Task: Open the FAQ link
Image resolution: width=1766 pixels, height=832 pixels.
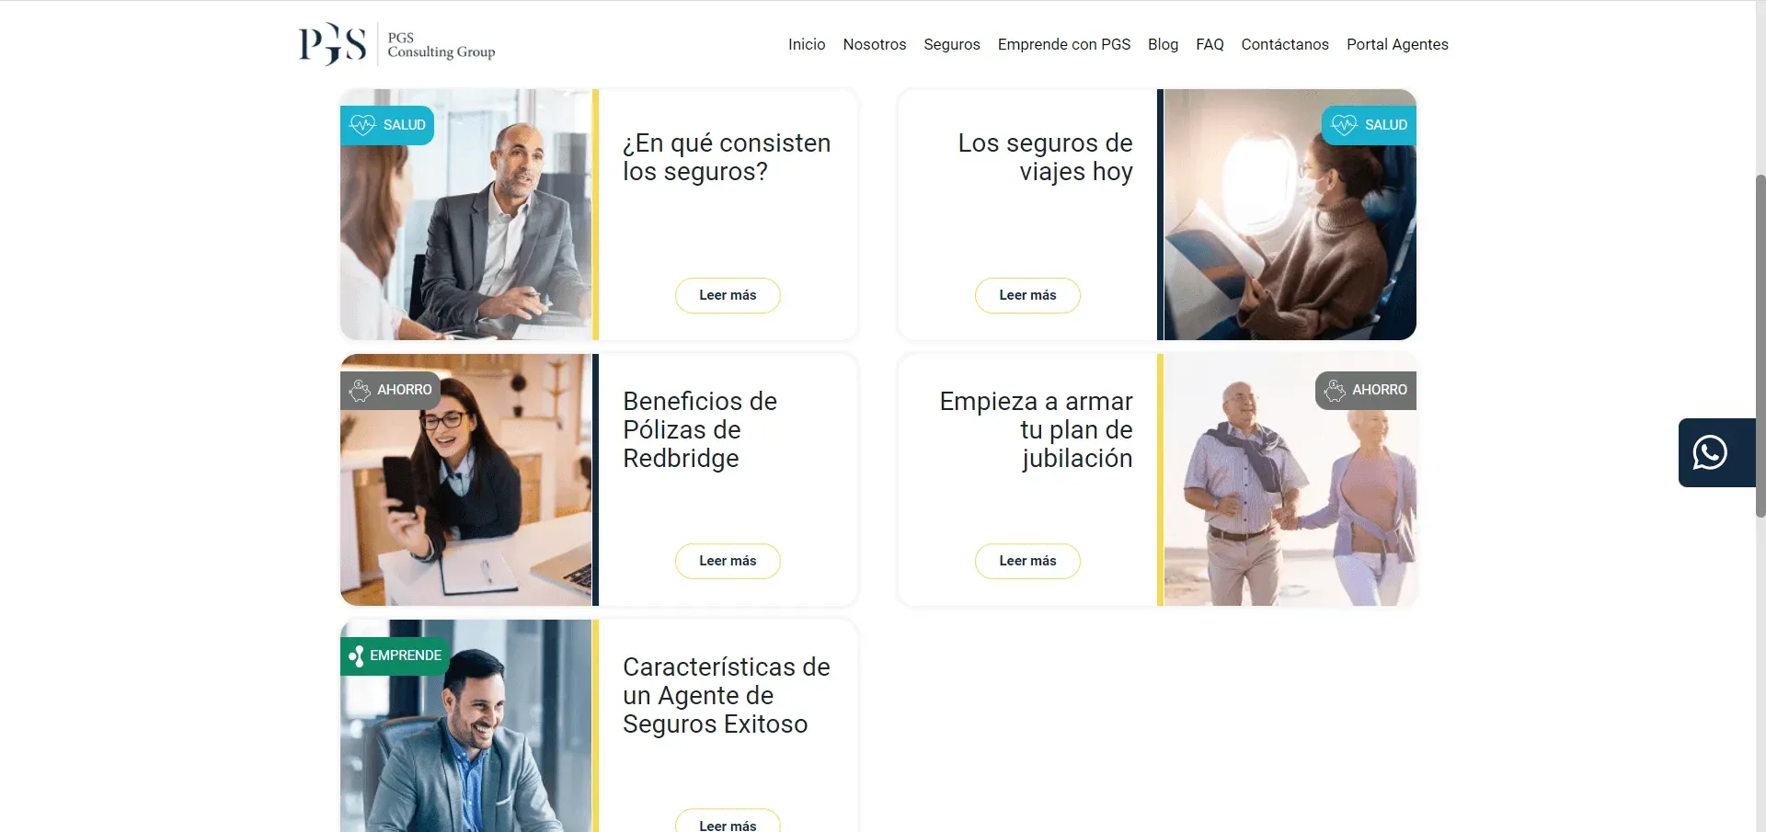Action: 1210,44
